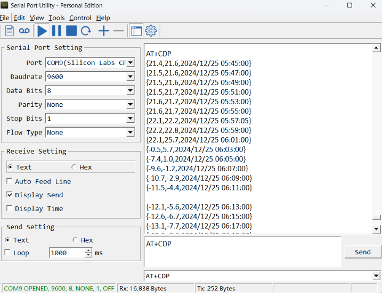Screen dimensions: 382x293
Task: Open the File menu
Action: [x=4, y=18]
